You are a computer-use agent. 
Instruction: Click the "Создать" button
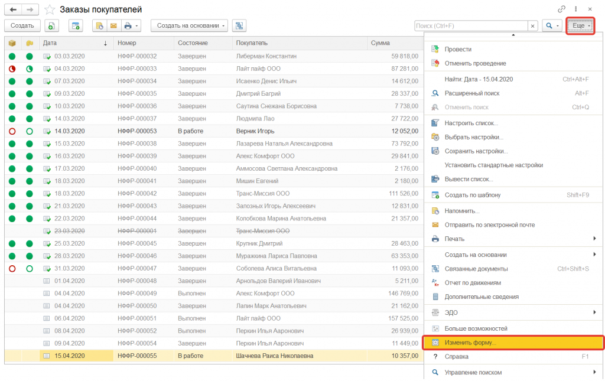click(22, 25)
